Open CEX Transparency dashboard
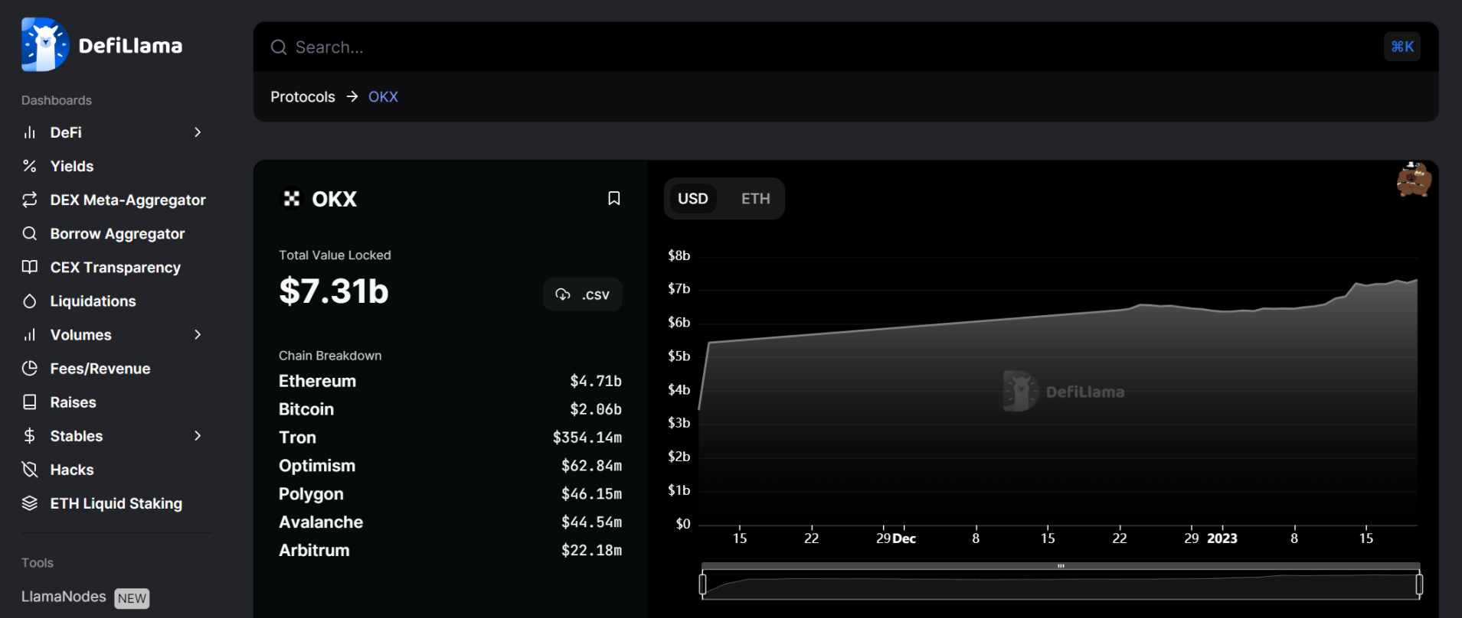 coord(116,267)
